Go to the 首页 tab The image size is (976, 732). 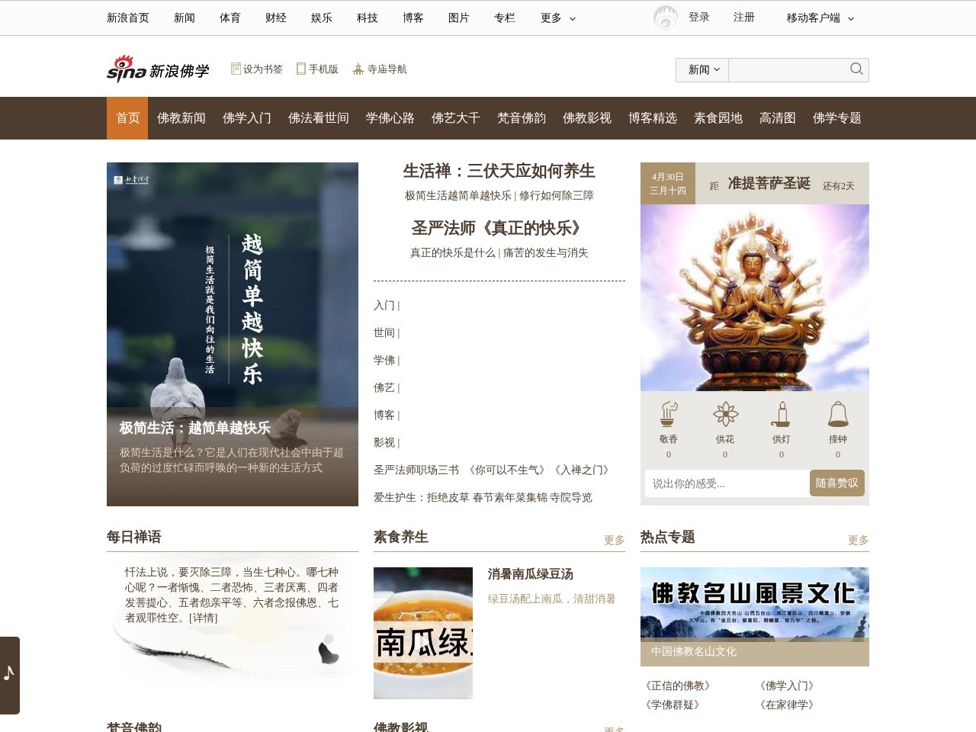(127, 118)
